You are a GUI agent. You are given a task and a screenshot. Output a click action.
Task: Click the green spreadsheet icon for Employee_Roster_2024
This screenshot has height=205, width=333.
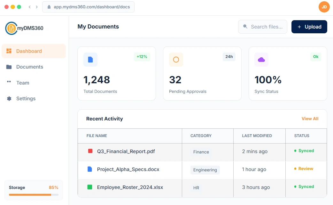click(x=90, y=187)
